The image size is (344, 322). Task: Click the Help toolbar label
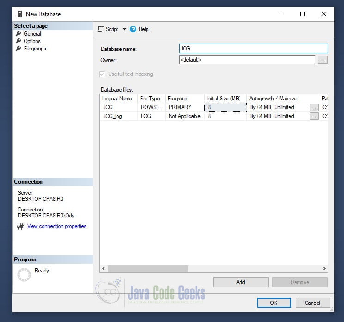click(x=143, y=29)
